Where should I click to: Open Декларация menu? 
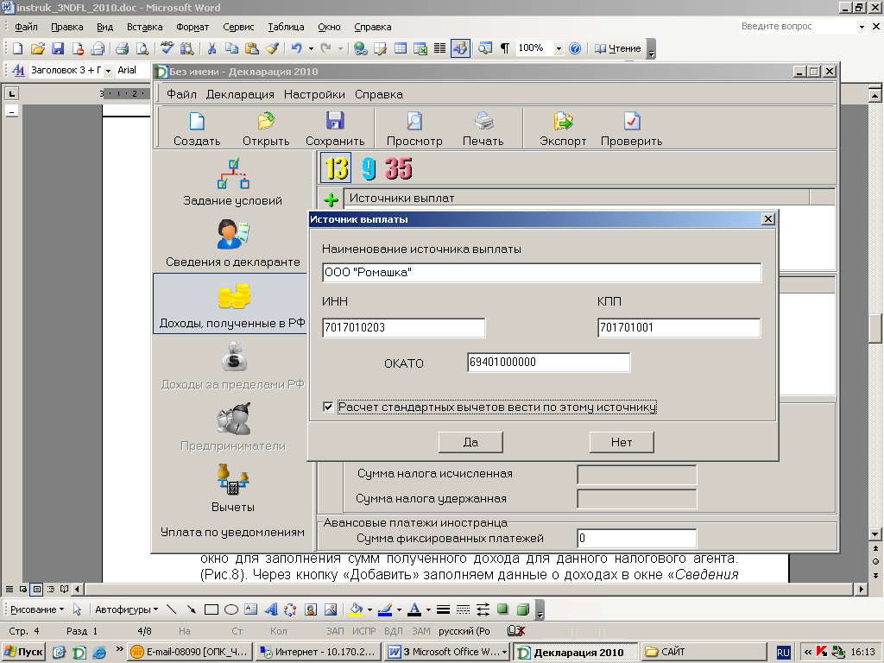point(240,94)
